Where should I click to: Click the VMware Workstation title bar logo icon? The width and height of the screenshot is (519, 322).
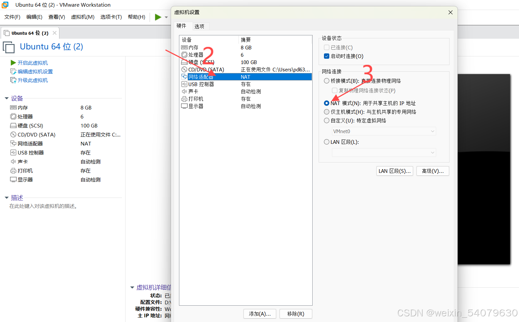(x=5, y=5)
